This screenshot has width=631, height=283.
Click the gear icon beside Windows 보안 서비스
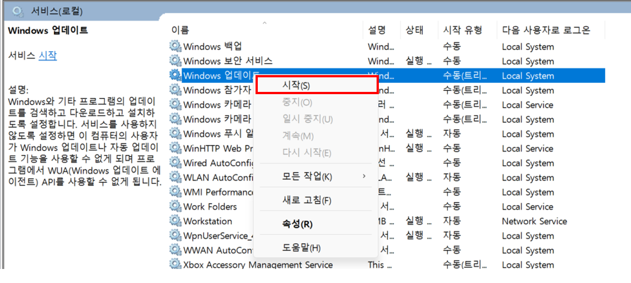[175, 61]
